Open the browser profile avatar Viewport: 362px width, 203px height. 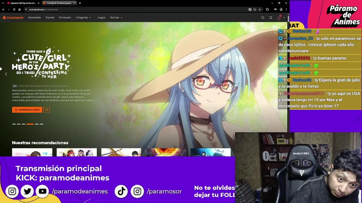coord(281,9)
